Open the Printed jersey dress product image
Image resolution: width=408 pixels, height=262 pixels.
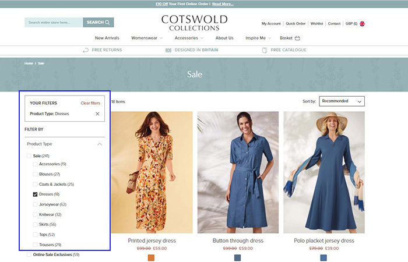(x=152, y=172)
